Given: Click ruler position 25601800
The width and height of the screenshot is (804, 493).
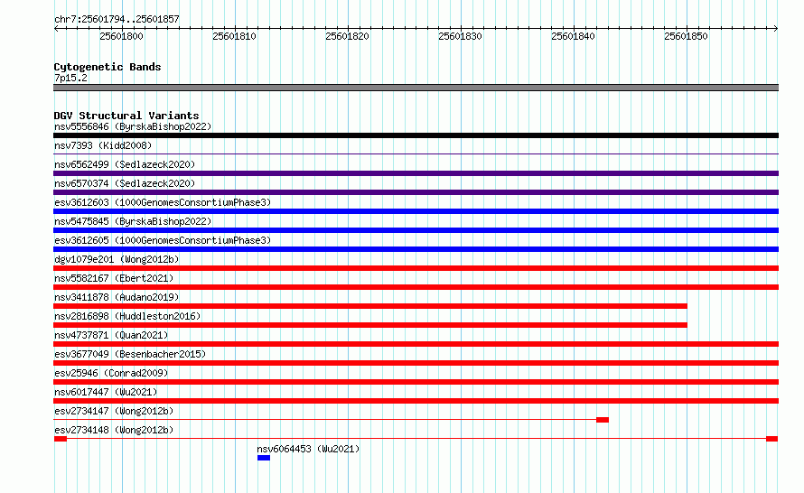Looking at the screenshot, I should tap(122, 36).
